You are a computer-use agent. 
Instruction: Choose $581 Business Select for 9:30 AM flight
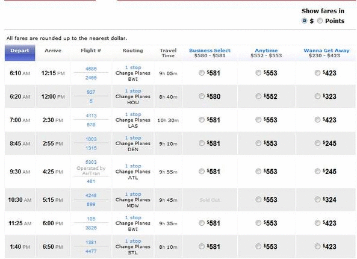coord(202,171)
